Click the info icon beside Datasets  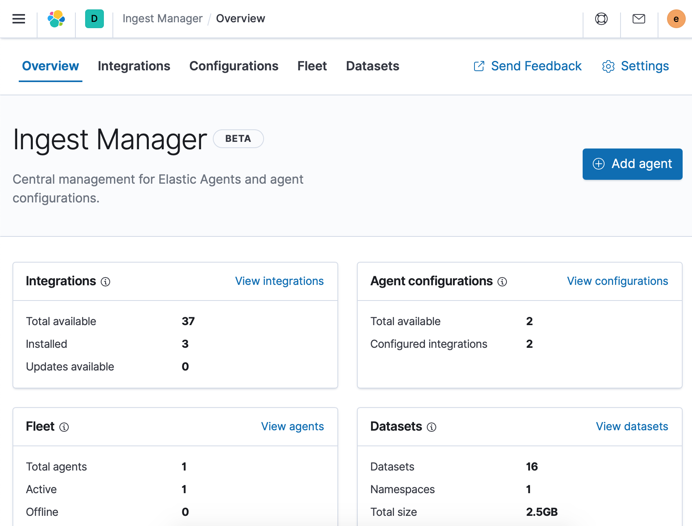[x=432, y=427]
